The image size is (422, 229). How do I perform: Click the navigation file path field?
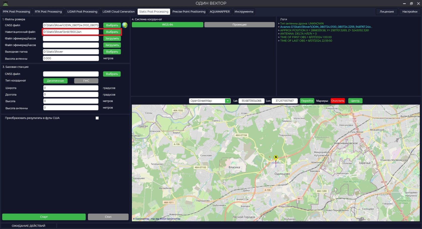[x=71, y=32]
